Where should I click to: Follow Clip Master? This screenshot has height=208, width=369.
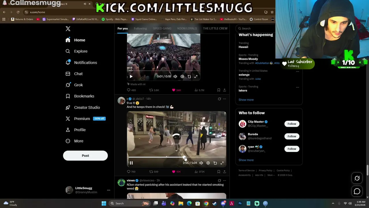pos(292,124)
